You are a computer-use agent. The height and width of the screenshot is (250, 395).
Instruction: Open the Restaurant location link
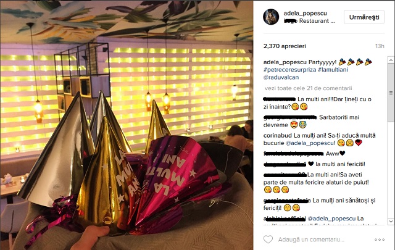pyautogui.click(x=309, y=21)
